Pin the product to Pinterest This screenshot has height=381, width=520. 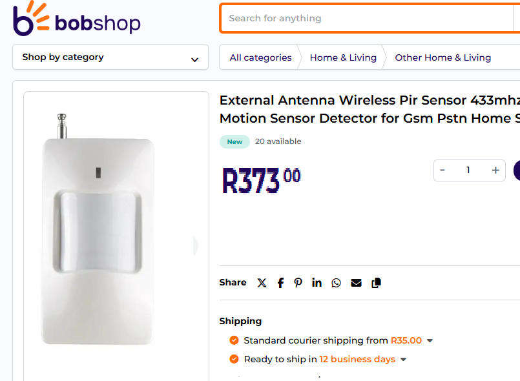[298, 282]
